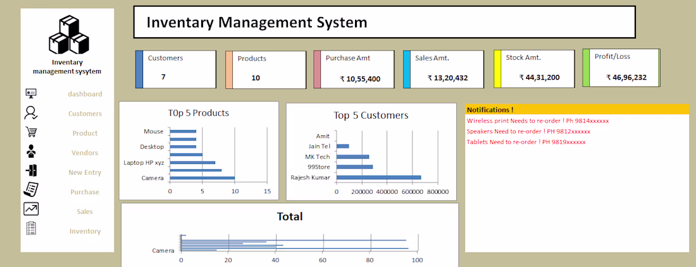Image resolution: width=696 pixels, height=267 pixels.
Task: Click the Tablets re-order notification
Action: (526, 141)
